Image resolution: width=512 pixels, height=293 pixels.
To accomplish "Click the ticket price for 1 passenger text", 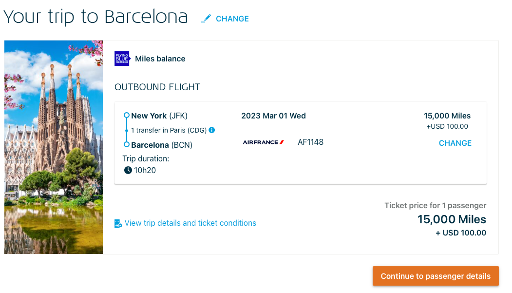I will point(435,205).
